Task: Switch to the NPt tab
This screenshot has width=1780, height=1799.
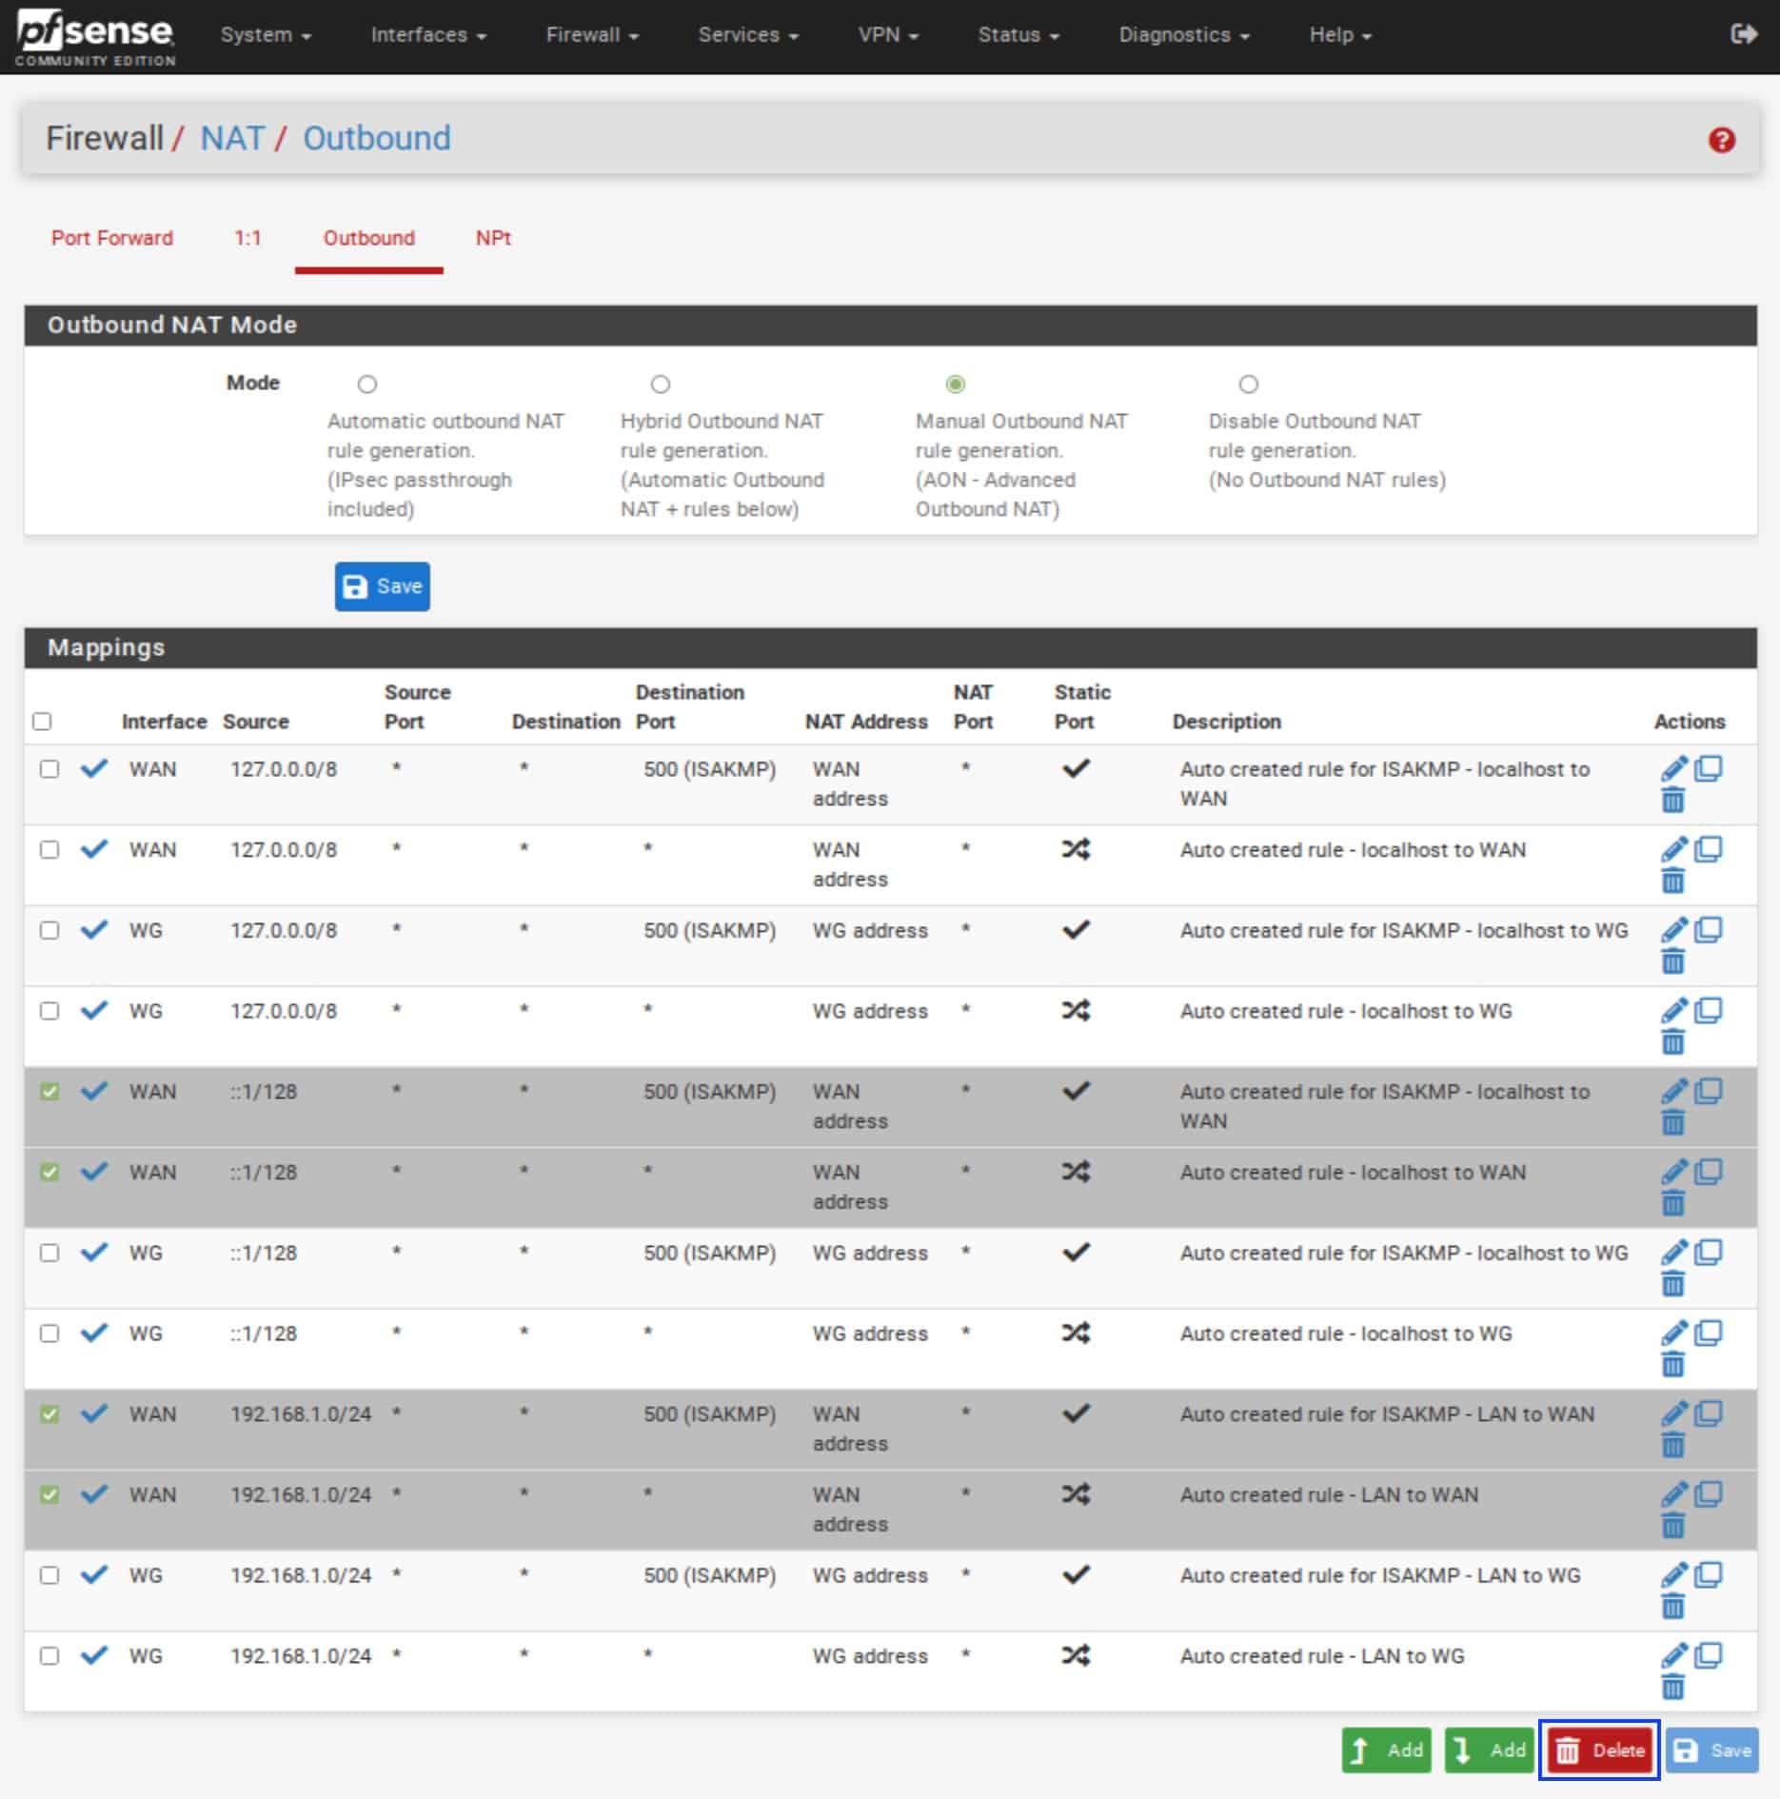Action: point(493,238)
